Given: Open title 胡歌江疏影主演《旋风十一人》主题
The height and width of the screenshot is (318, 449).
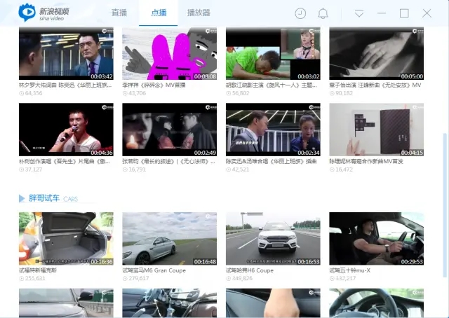Looking at the screenshot, I should (x=272, y=85).
